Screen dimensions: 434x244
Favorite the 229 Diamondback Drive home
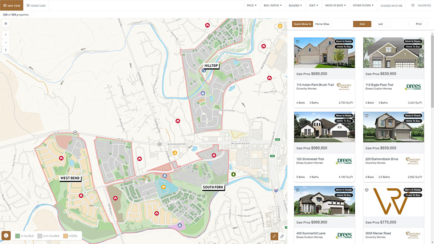click(x=367, y=116)
